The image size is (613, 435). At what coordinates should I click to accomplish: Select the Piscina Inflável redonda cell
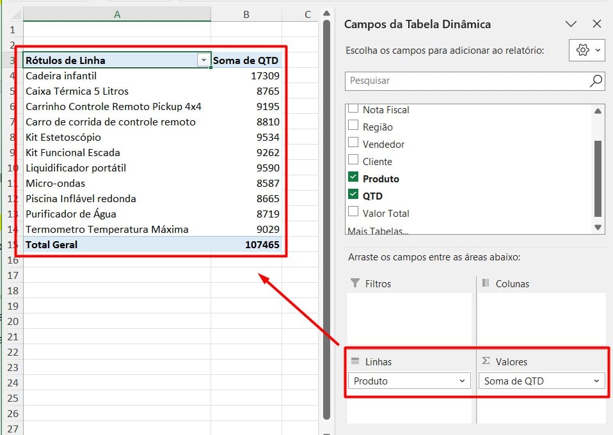[x=117, y=198]
